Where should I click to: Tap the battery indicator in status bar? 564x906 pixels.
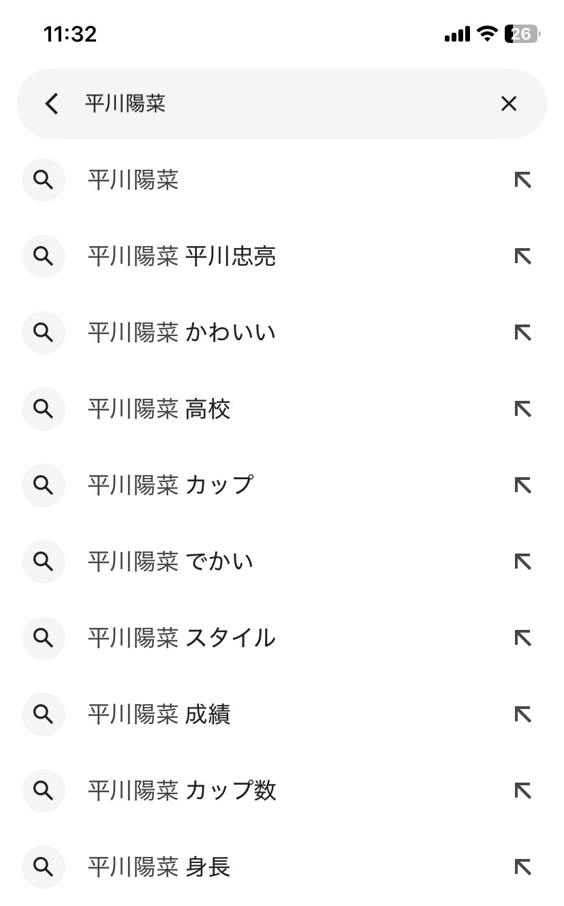click(522, 34)
